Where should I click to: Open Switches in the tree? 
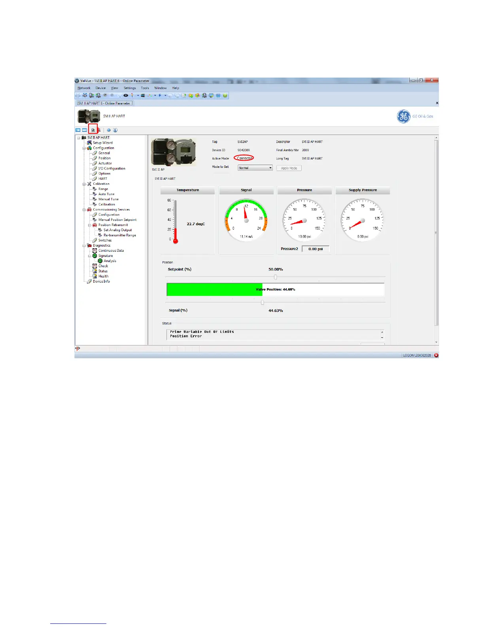105,240
